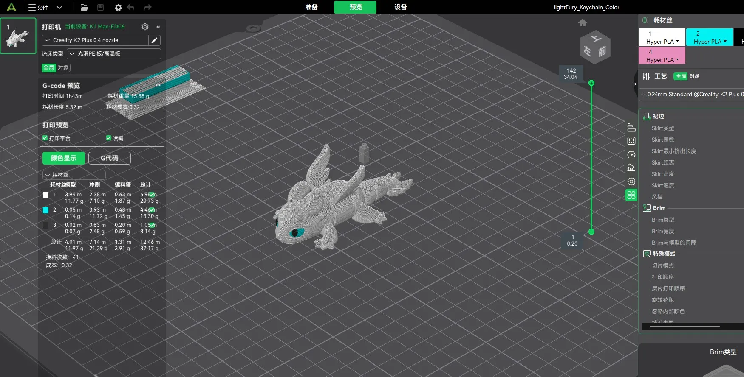This screenshot has width=744, height=377.
Task: Select 对象 toggle in left printer panel
Action: point(63,67)
